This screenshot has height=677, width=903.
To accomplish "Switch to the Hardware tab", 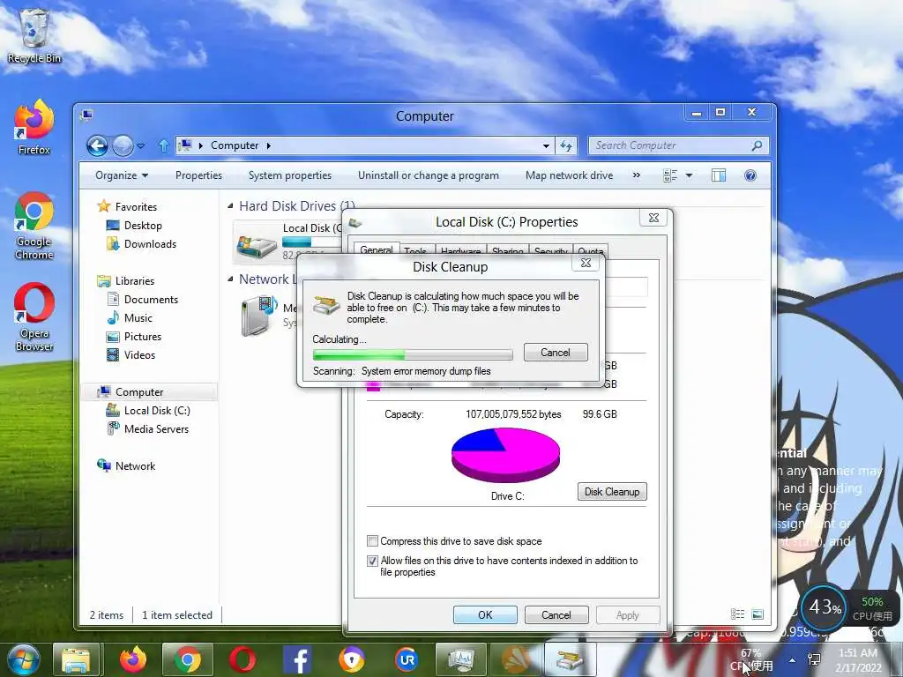I will click(x=460, y=251).
